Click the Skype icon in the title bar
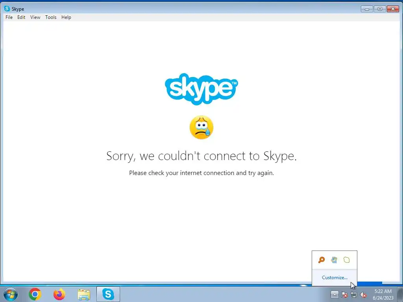This screenshot has height=302, width=403. point(7,9)
